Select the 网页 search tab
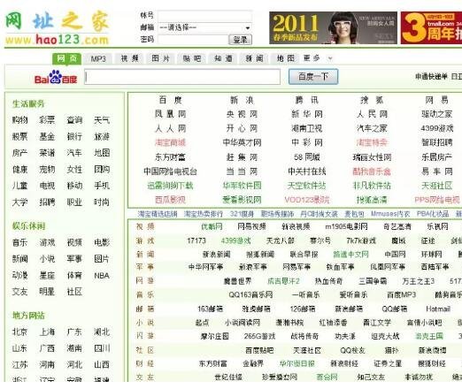Viewport: 462px width, 389px height. 67,58
